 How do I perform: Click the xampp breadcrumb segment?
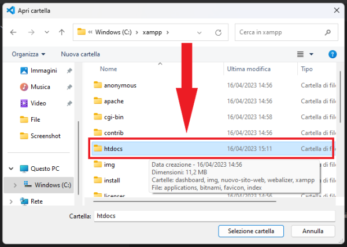152,32
